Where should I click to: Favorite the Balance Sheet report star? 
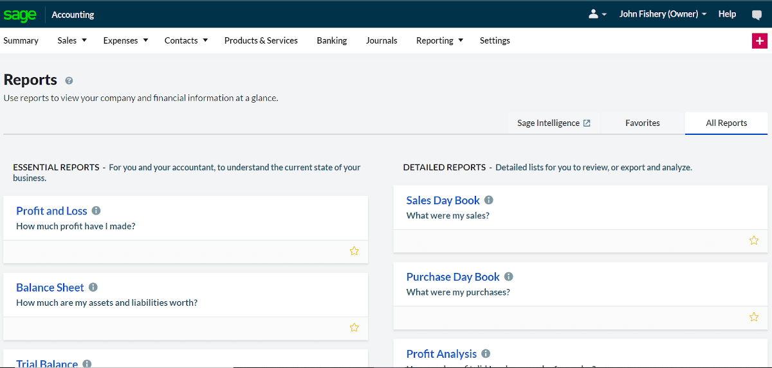(x=354, y=328)
